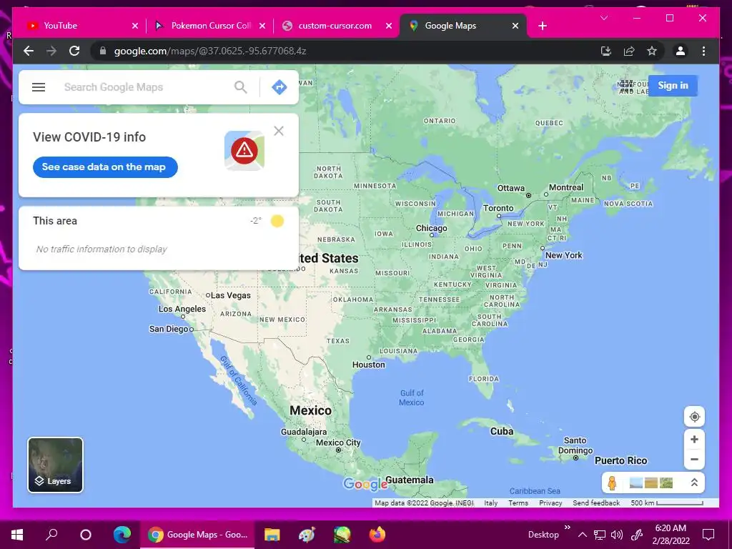Open the Chrome profile icon
This screenshot has height=549, width=732.
point(681,51)
